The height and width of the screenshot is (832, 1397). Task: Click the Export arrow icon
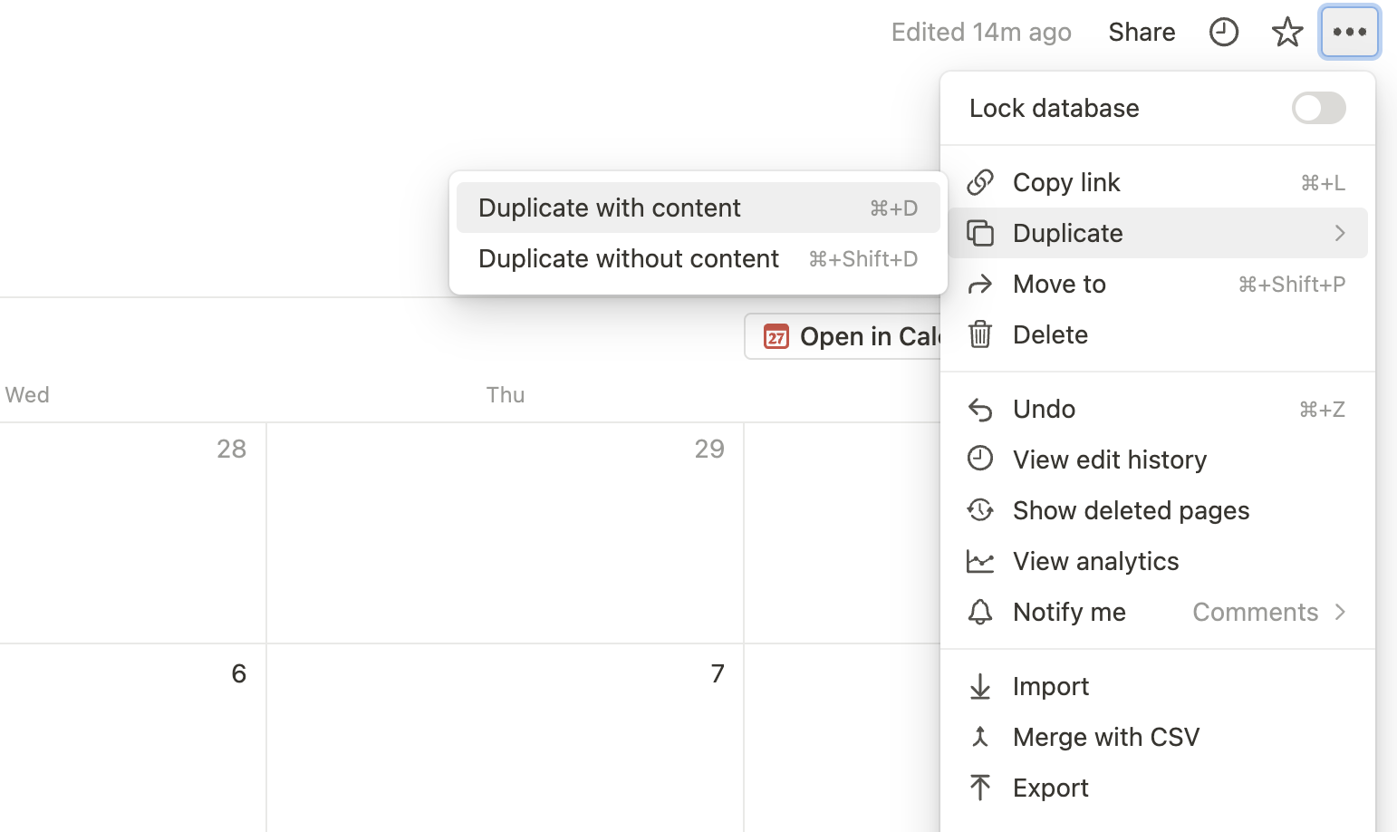tap(980, 788)
